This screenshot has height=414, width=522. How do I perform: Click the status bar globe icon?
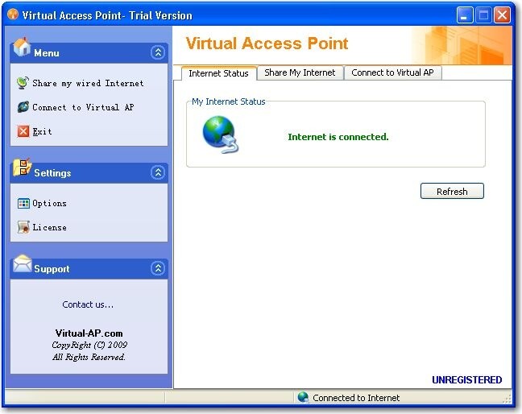tap(303, 397)
